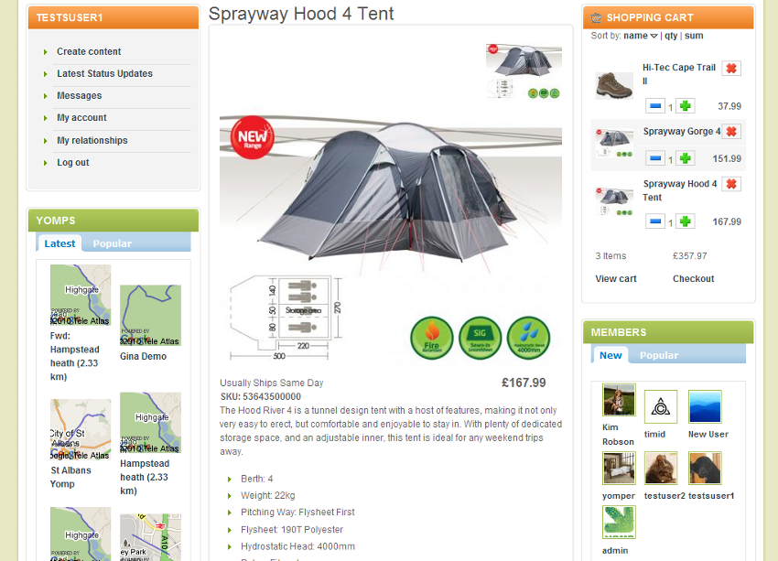The height and width of the screenshot is (561, 778).
Task: Open Messages in user menu
Action: point(80,96)
